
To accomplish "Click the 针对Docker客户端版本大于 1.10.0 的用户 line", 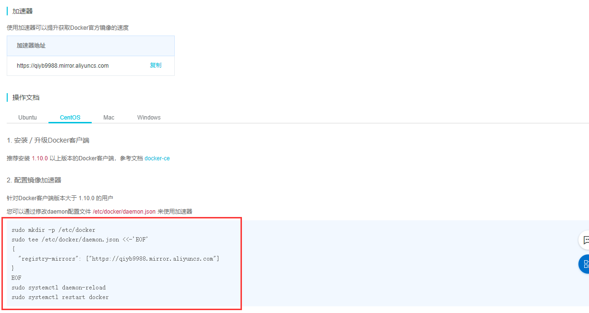I will click(60, 198).
